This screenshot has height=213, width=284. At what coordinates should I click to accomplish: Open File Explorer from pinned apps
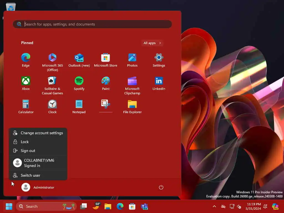[132, 107]
